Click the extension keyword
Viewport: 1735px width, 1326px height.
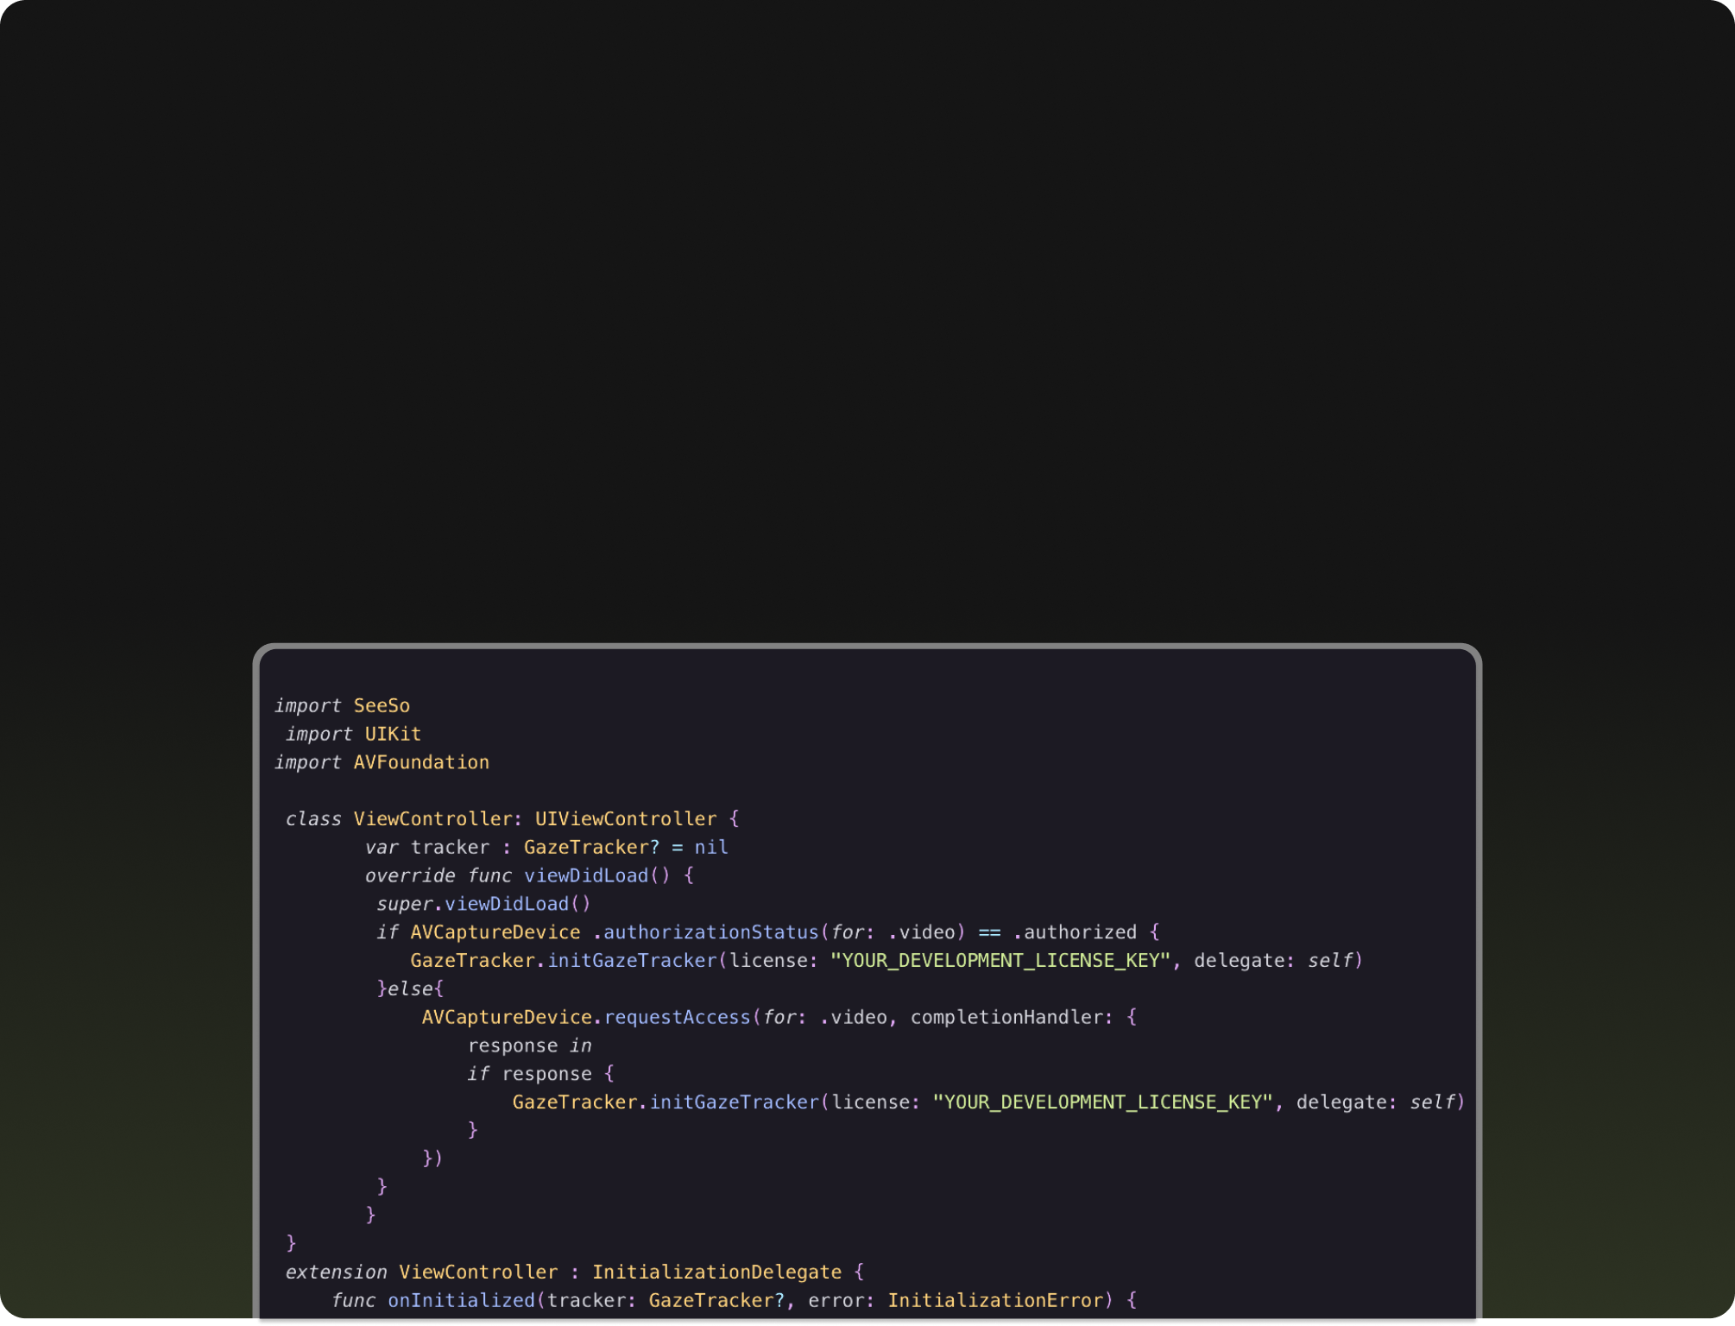[336, 1272]
